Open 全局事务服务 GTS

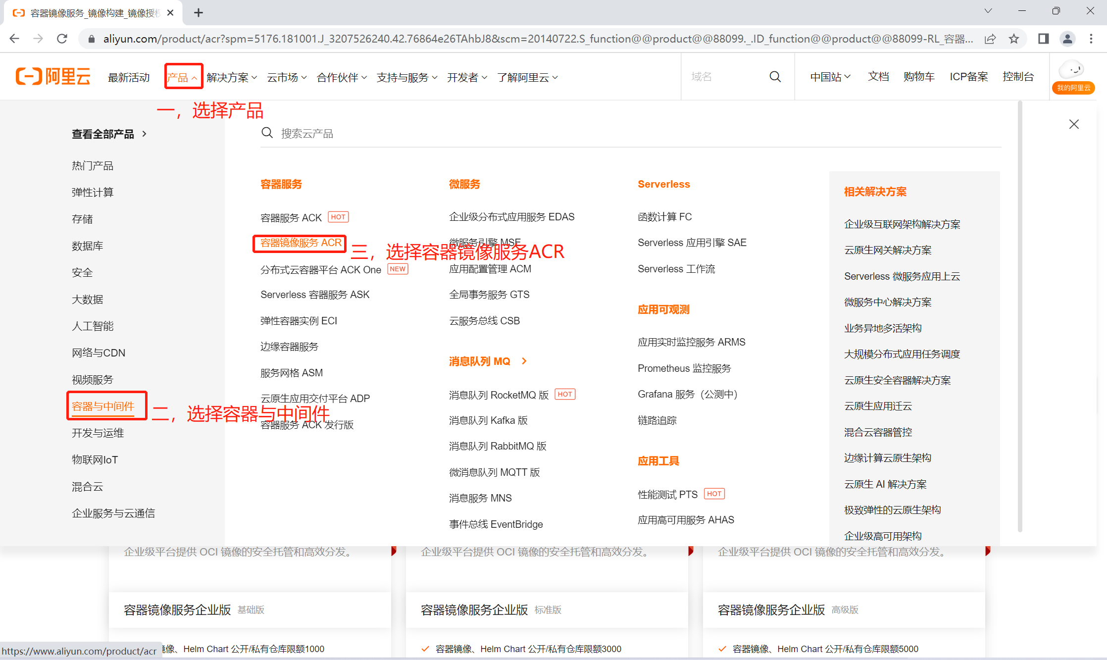tap(489, 295)
